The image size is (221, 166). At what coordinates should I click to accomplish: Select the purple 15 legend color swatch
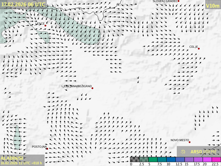tap(189, 159)
